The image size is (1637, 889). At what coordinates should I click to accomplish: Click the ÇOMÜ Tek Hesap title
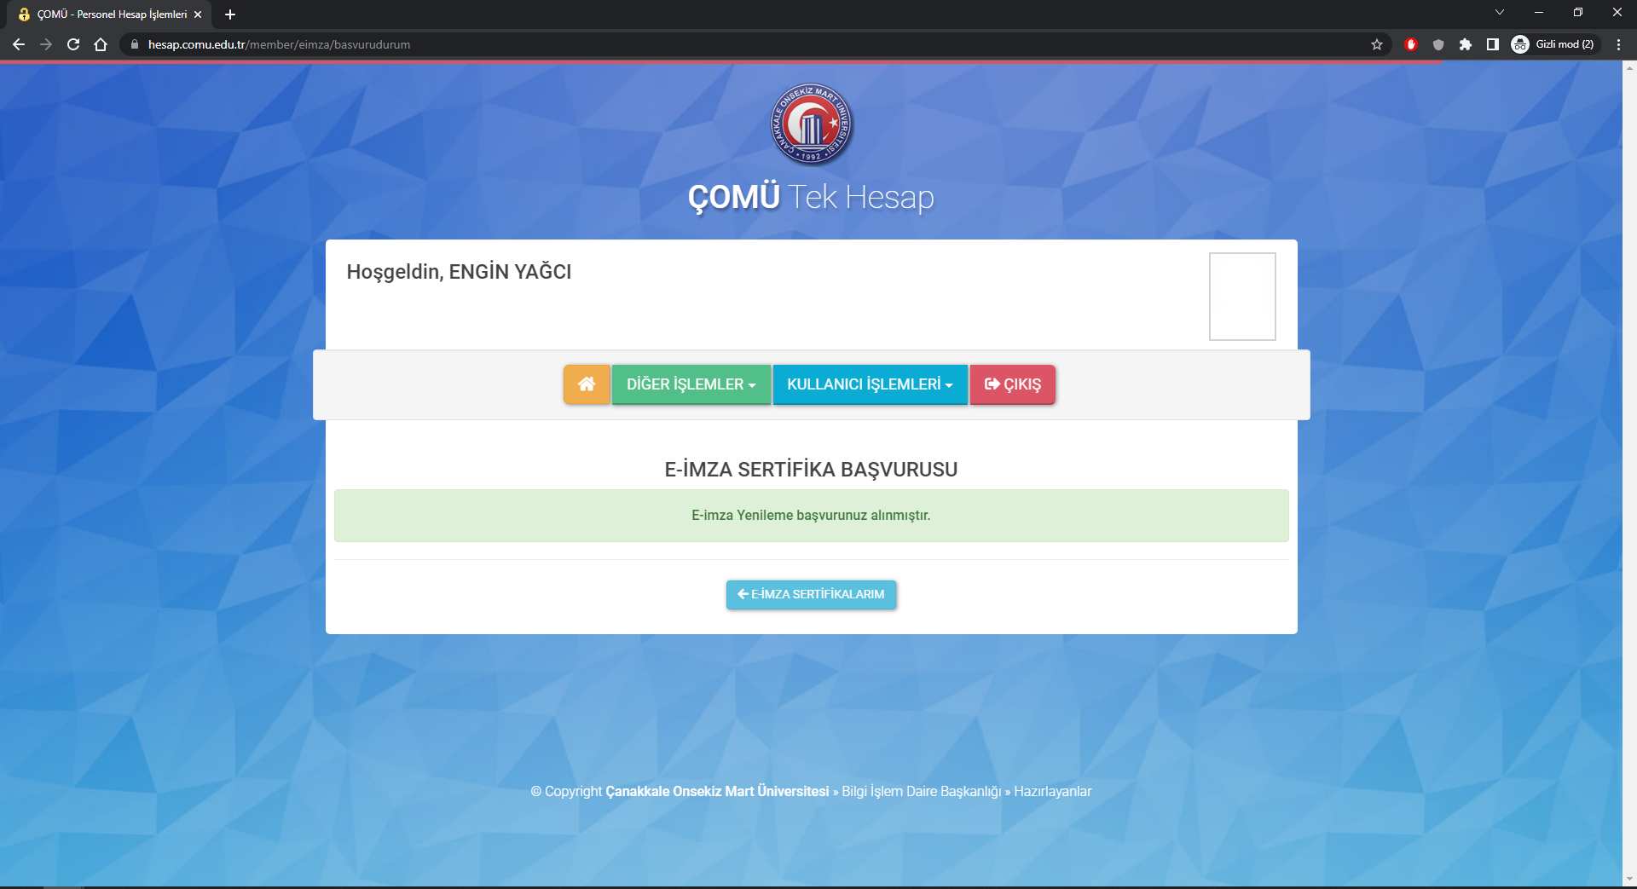coord(811,197)
